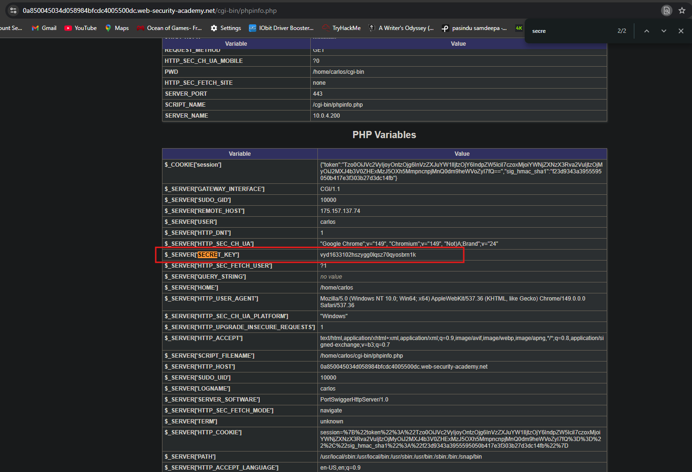This screenshot has width=692, height=472.
Task: Close the find bar
Action: [681, 31]
